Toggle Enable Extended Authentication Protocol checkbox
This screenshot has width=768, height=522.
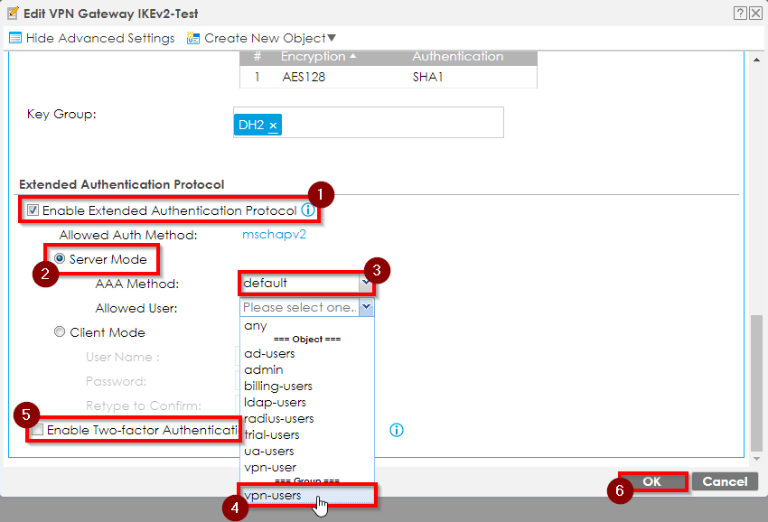[33, 210]
